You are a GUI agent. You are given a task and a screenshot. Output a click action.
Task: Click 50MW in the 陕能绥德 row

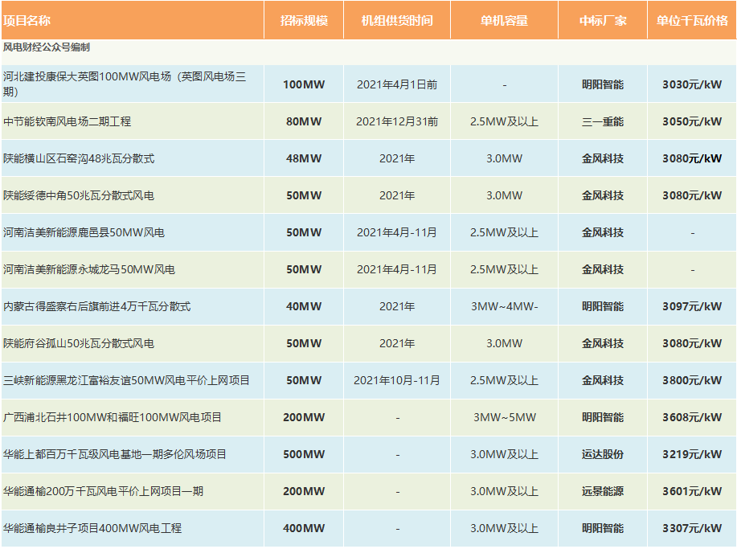pyautogui.click(x=304, y=195)
